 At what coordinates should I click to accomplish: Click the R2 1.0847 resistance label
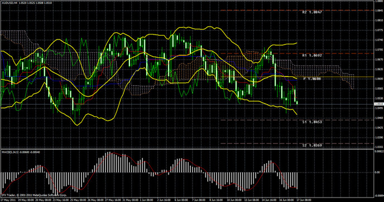coord(312,12)
